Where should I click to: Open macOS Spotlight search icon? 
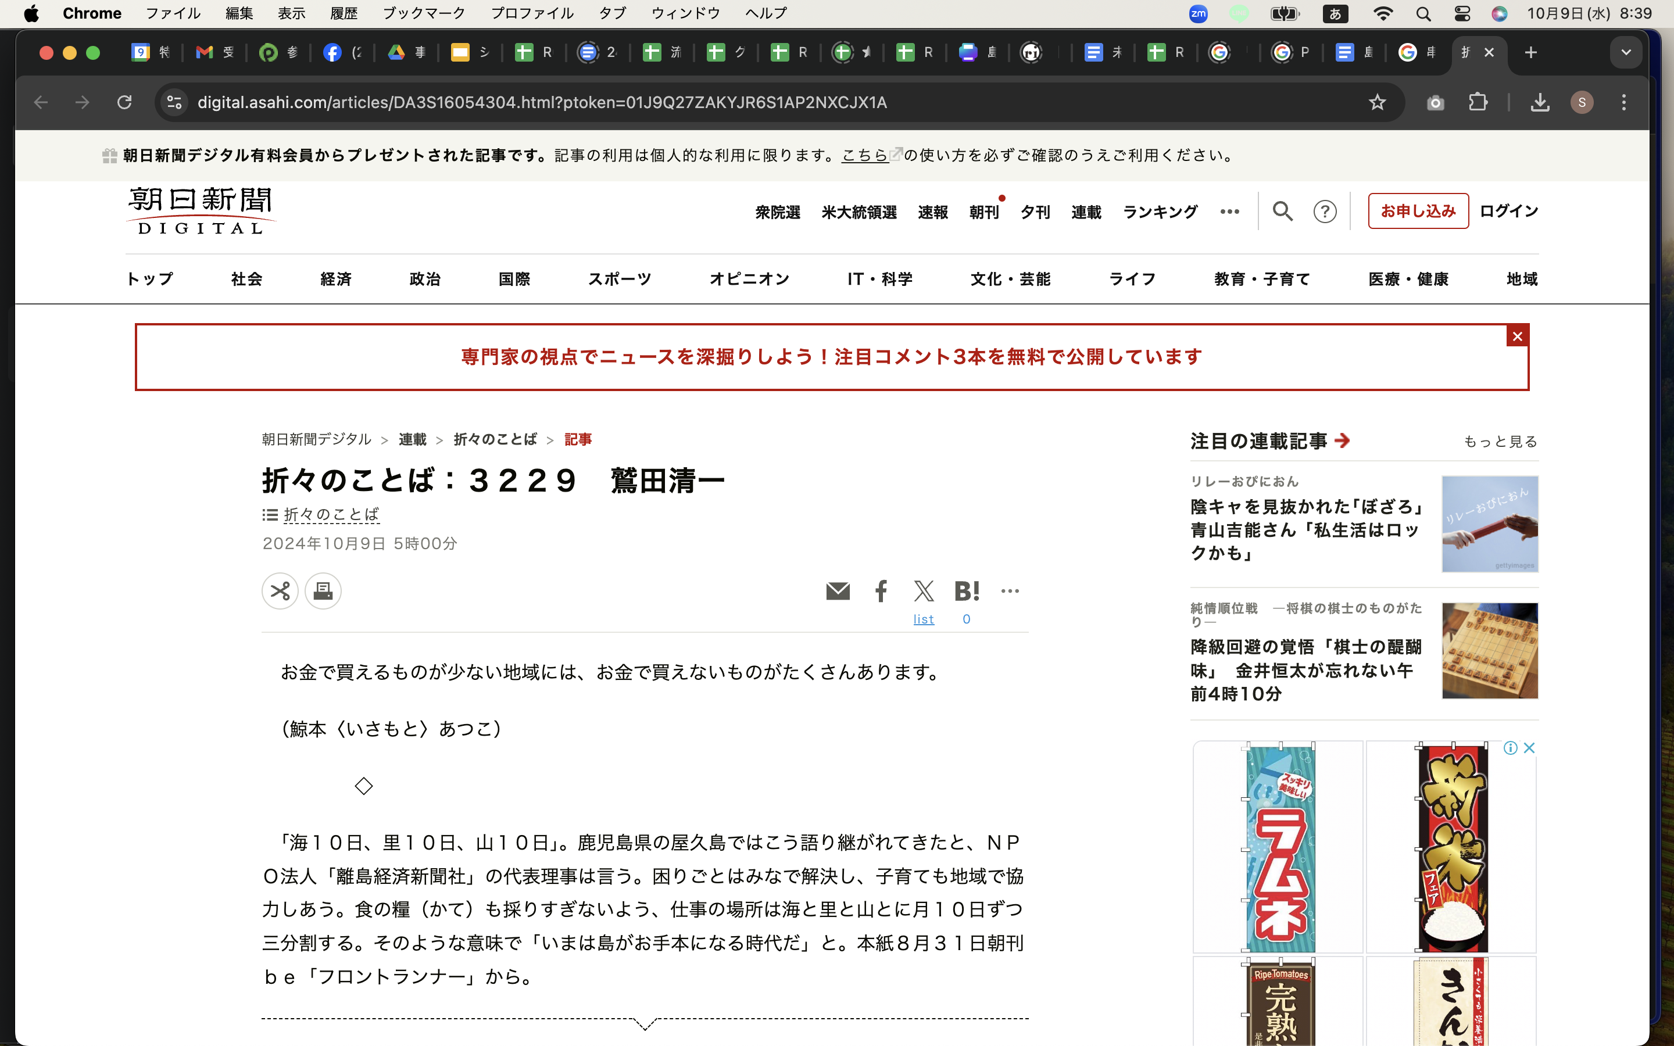[1423, 14]
